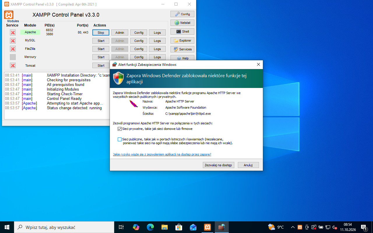Screen dimensions: 373x233
Task: Click the XAMPP logo in the control panel header
Action: [9, 15]
